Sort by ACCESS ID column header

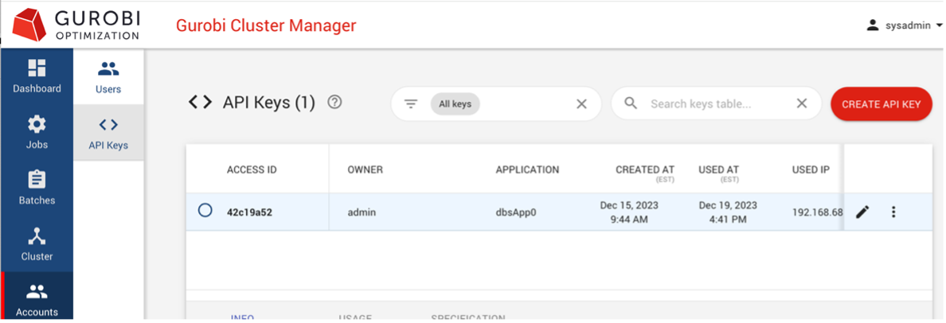click(252, 170)
